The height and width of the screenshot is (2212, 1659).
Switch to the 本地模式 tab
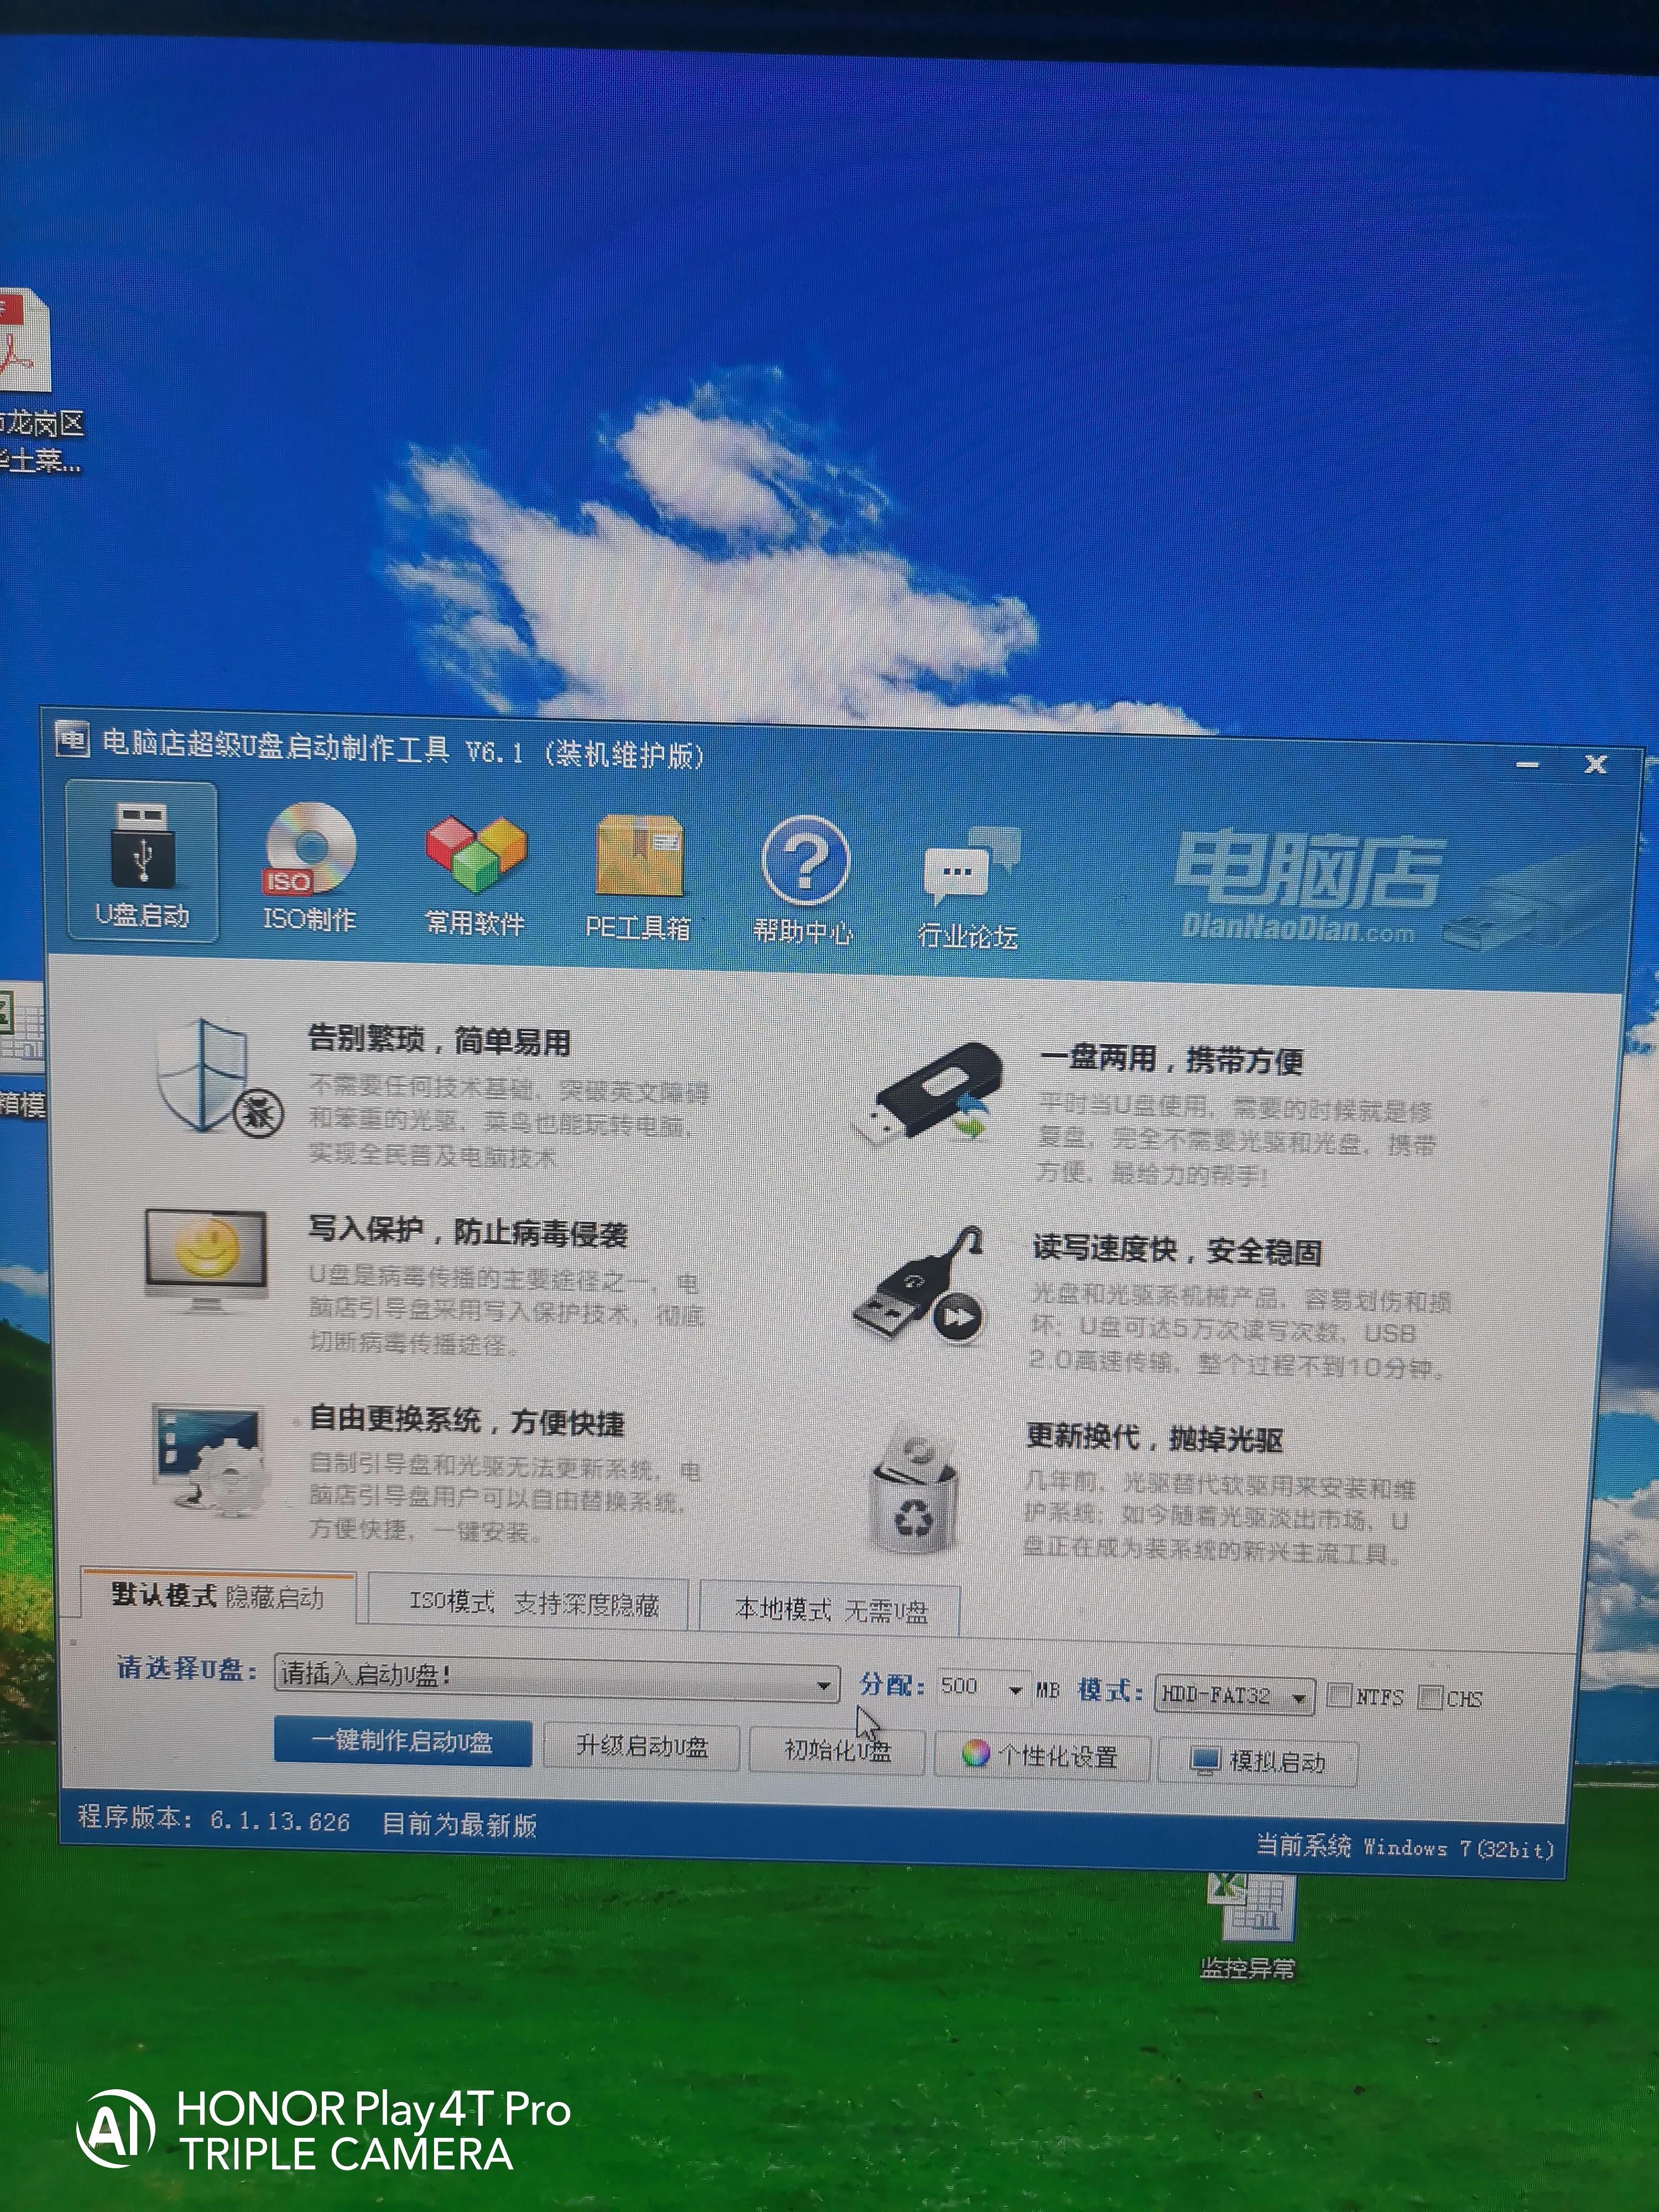(828, 1607)
